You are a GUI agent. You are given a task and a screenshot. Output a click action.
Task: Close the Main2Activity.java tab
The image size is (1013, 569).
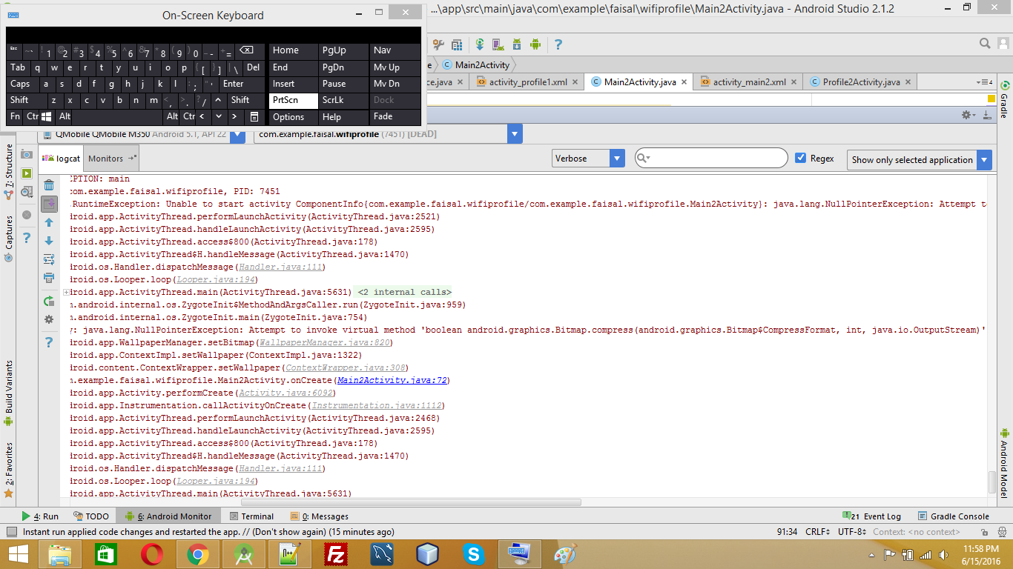(684, 82)
